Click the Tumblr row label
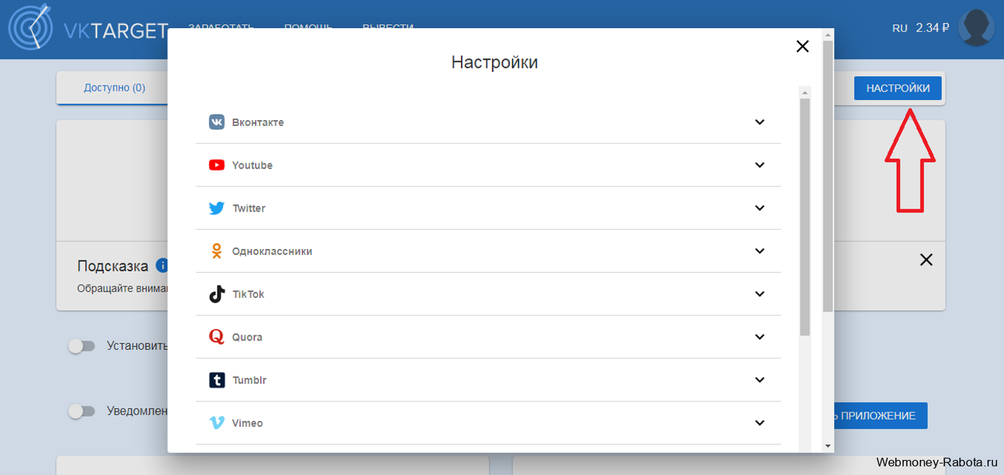Viewport: 1004px width, 475px height. 249,380
